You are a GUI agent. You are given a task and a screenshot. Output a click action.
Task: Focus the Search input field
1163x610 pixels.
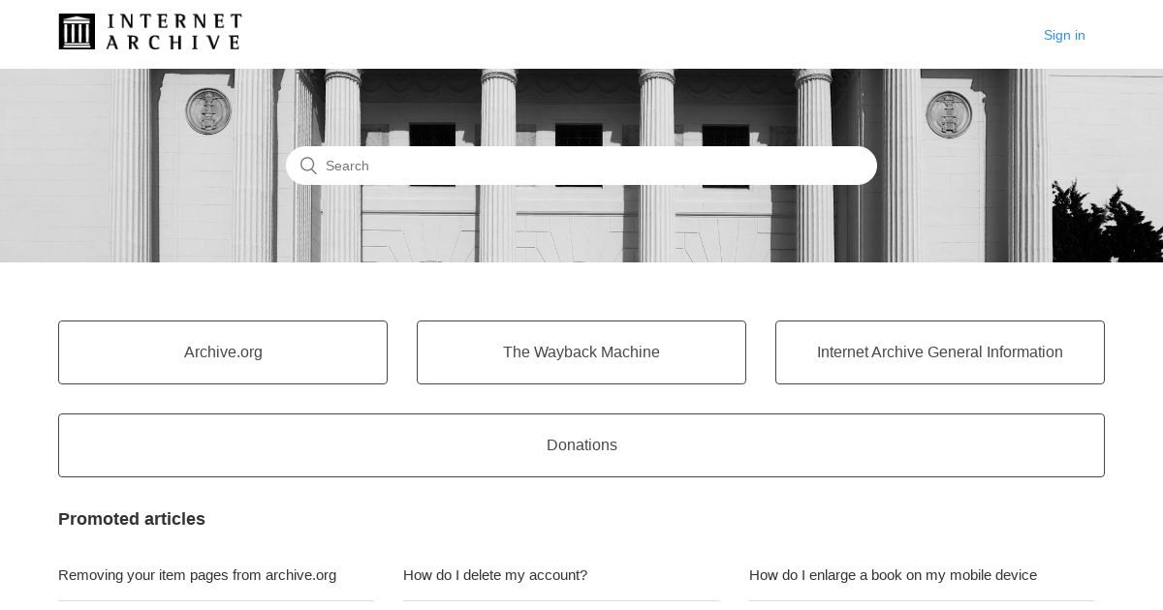click(581, 166)
